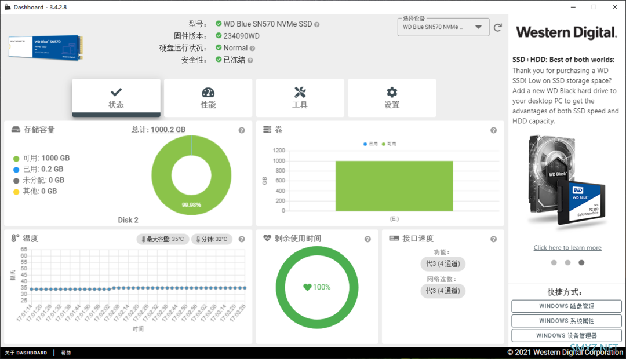Click the WD Blue SN570 NVMe SSD model text

pos(268,24)
